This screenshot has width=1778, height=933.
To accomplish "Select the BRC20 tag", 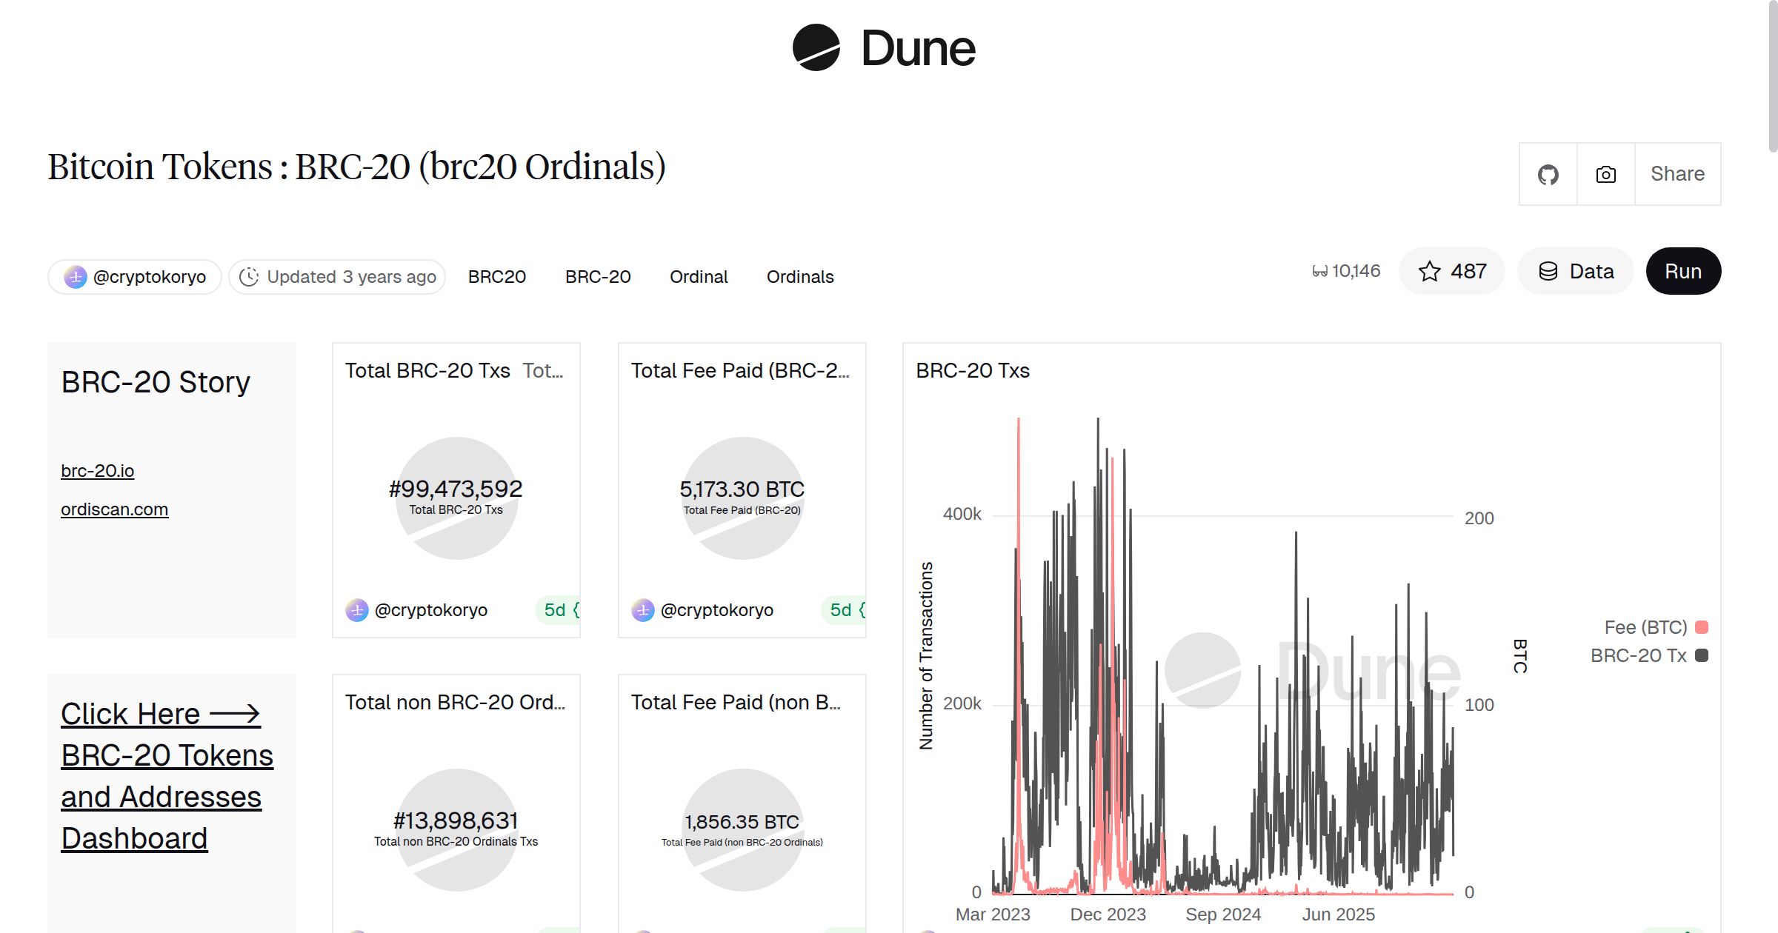I will 496,276.
